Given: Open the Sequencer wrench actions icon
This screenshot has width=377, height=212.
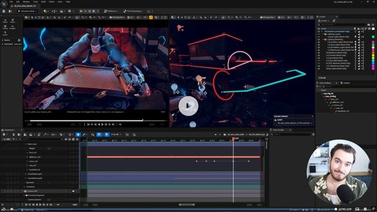Looking at the screenshot, I should 45,135.
